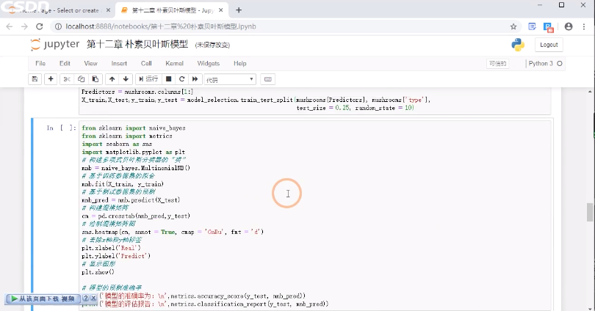Click the blue list extension icon
The height and width of the screenshot is (311, 595).
pyautogui.click(x=532, y=26)
